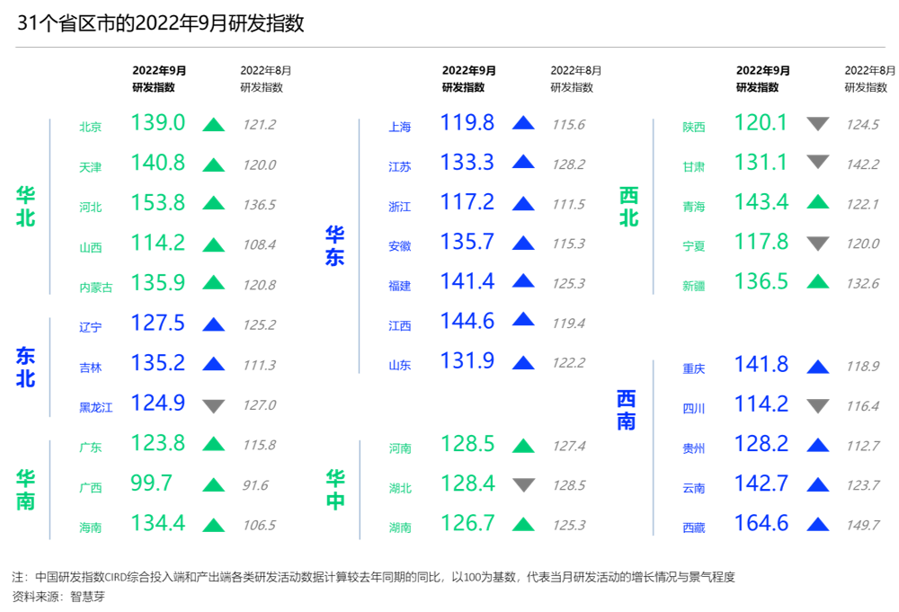The height and width of the screenshot is (612, 899).
Task: Click the 智慧芽 source text
Action: pos(87,596)
